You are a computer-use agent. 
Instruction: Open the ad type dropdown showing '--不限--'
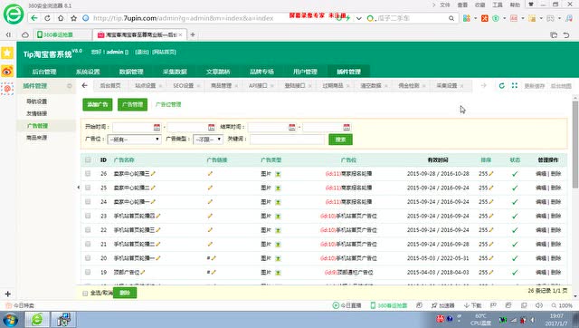[208, 140]
